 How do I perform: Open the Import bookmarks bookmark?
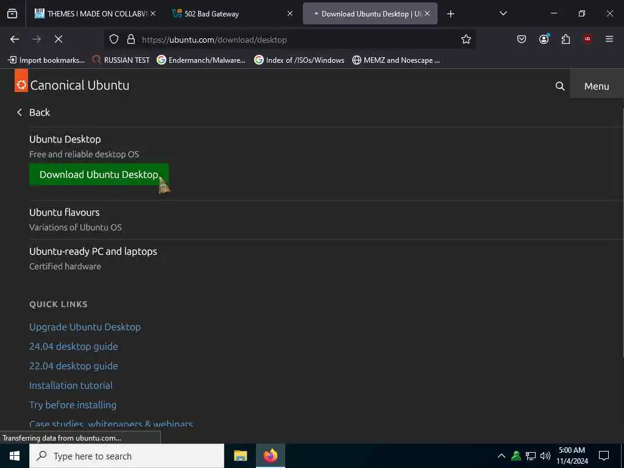click(x=46, y=60)
